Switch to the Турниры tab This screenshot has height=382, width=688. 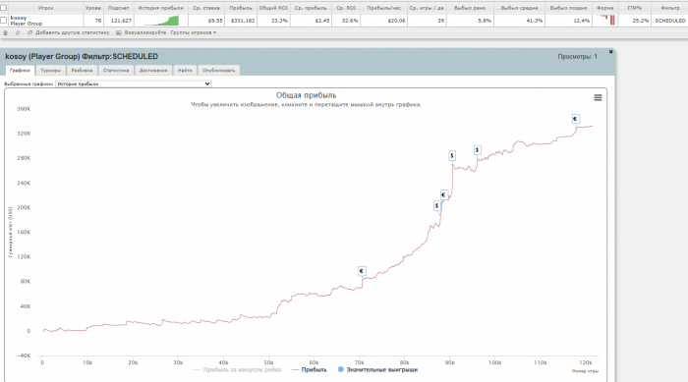pos(51,70)
